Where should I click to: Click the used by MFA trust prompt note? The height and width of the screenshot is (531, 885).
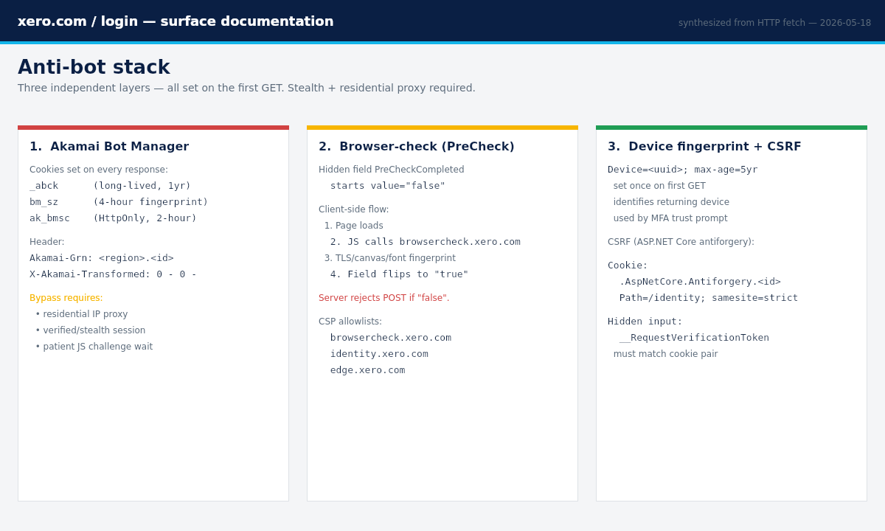[670, 218]
